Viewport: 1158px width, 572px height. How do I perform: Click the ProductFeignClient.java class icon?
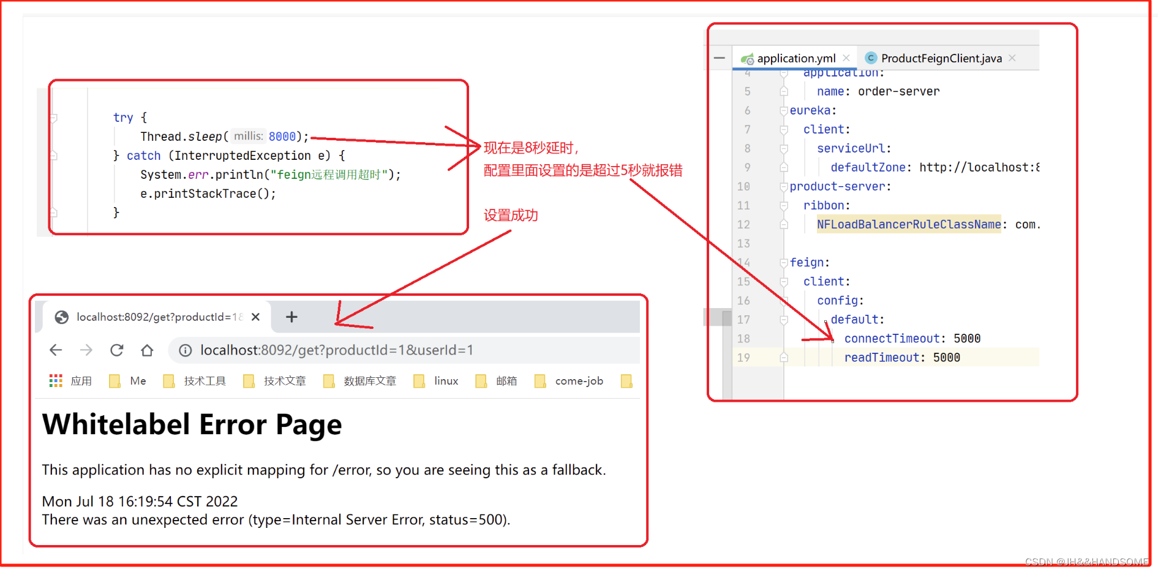[871, 58]
